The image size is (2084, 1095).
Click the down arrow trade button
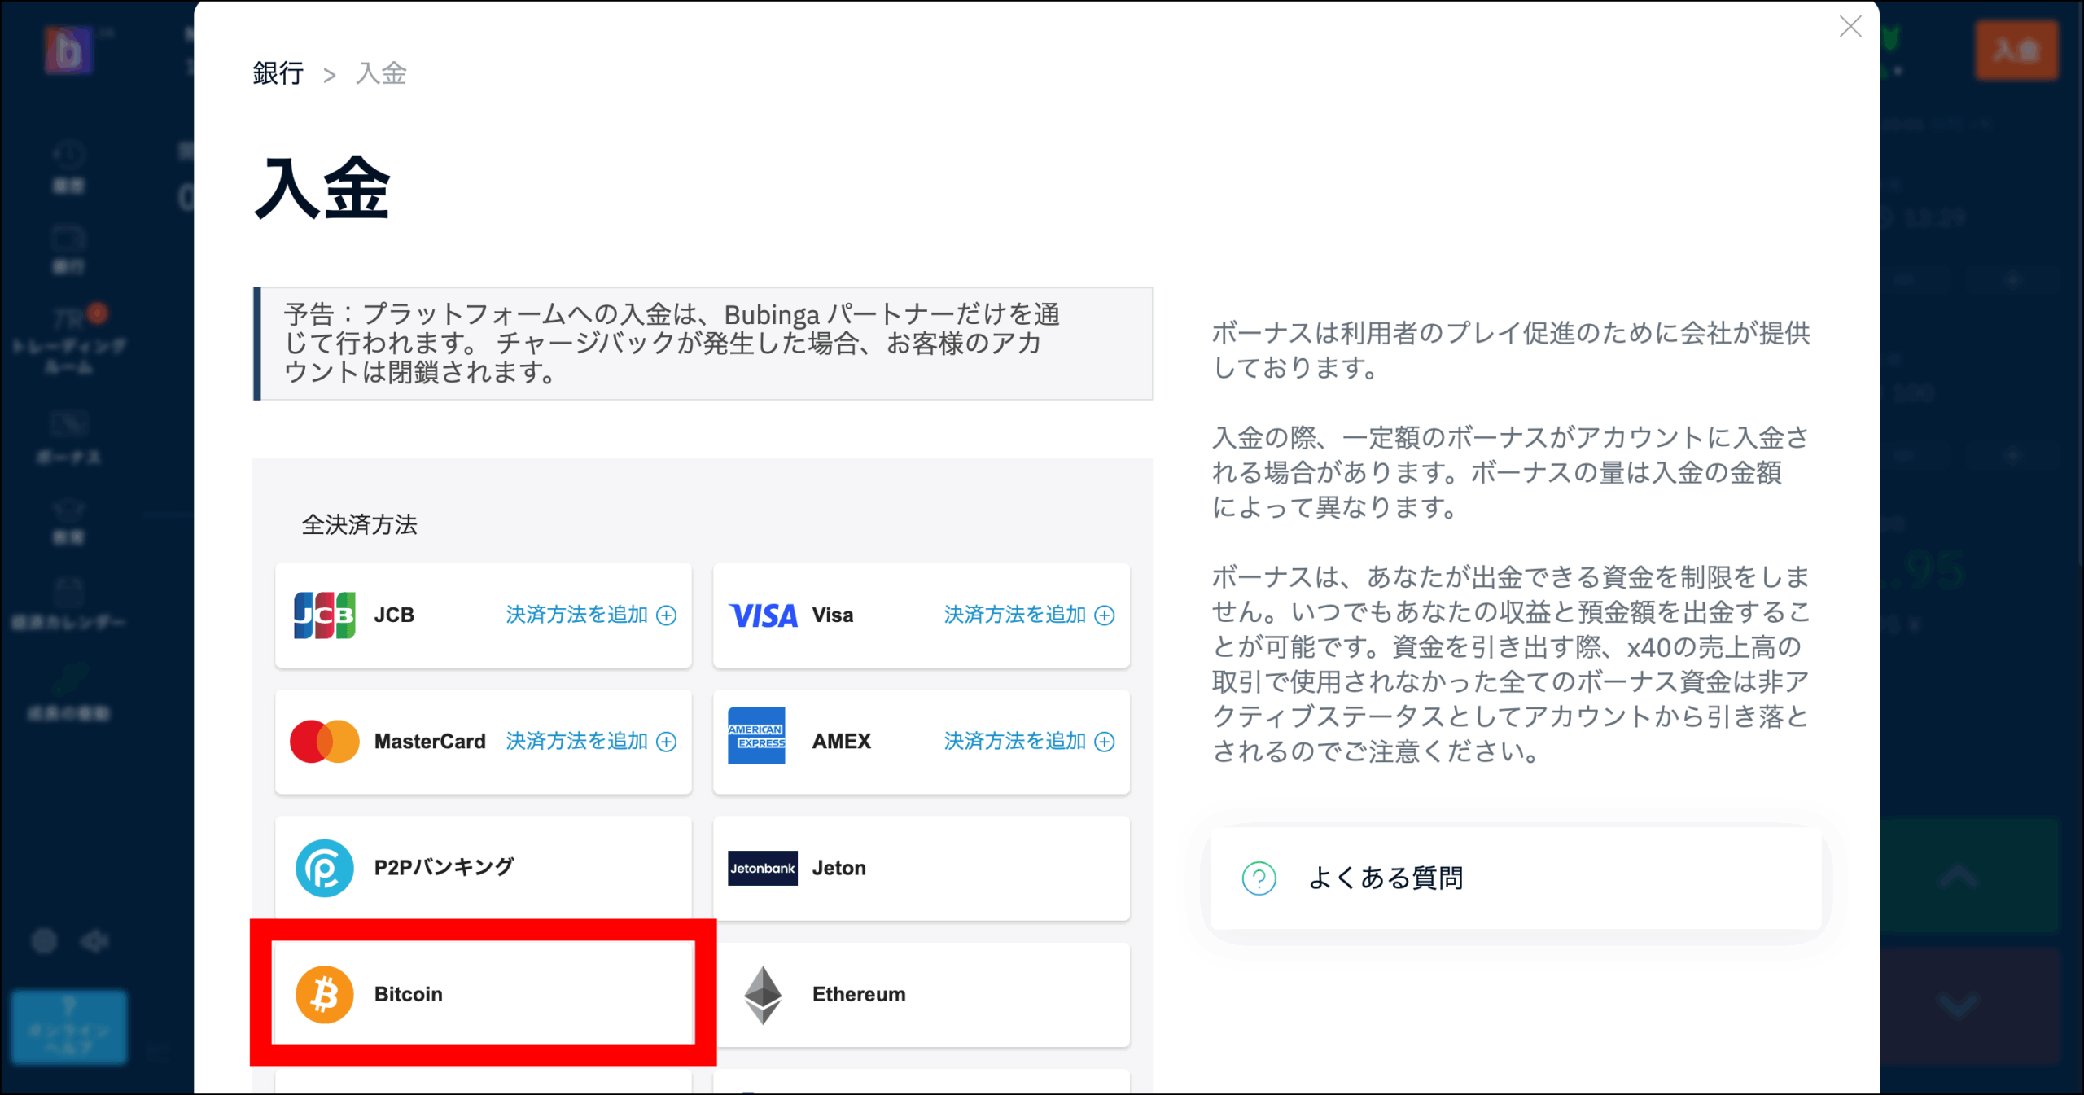pos(1958,1006)
